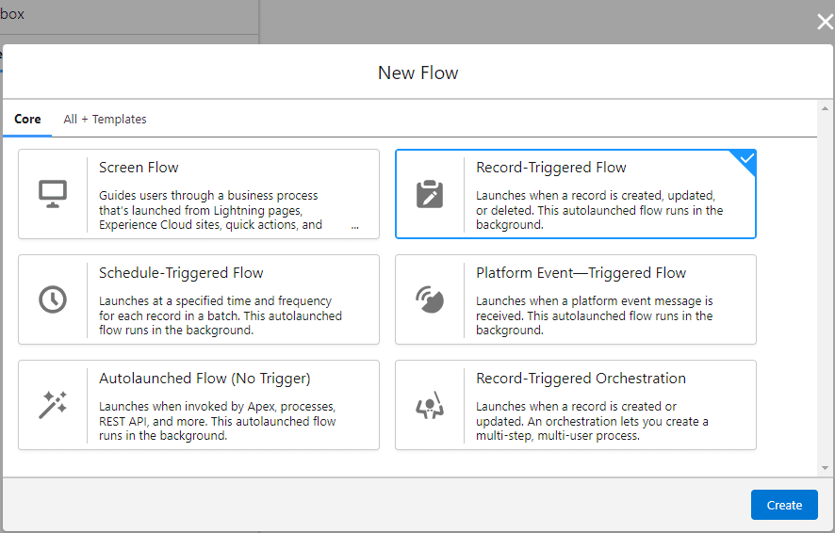Close the New Flow dialog with X
This screenshot has height=533, width=835.
[825, 23]
